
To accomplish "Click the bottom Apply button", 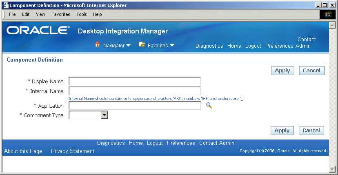I will click(x=282, y=131).
